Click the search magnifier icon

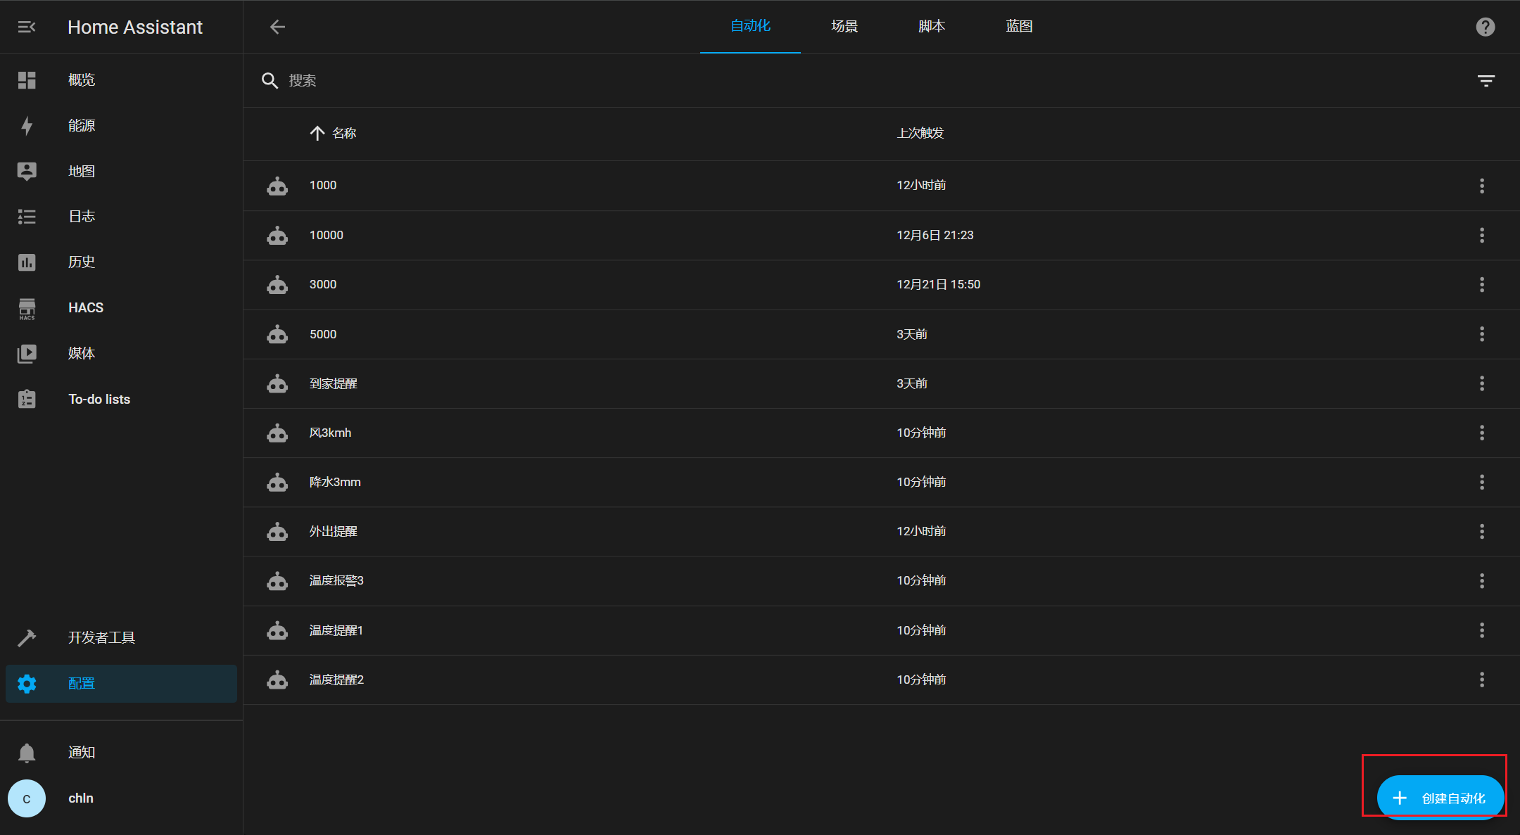coord(270,81)
